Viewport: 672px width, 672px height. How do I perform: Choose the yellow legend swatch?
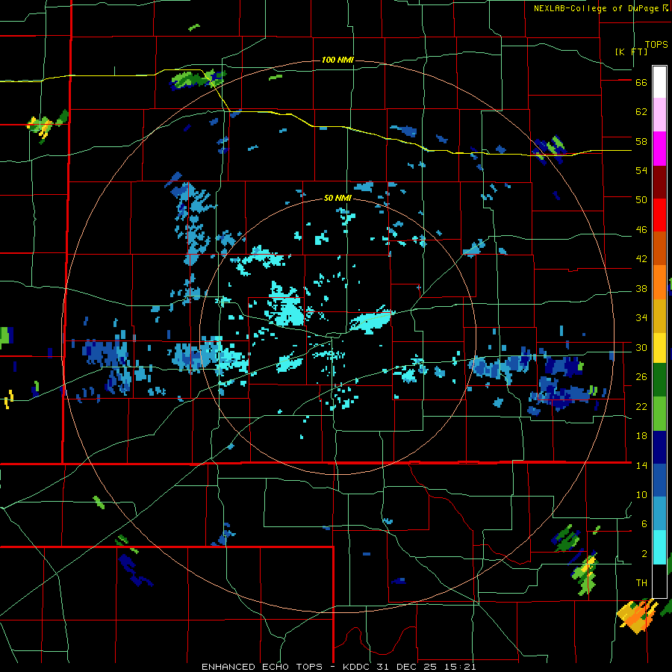659,348
